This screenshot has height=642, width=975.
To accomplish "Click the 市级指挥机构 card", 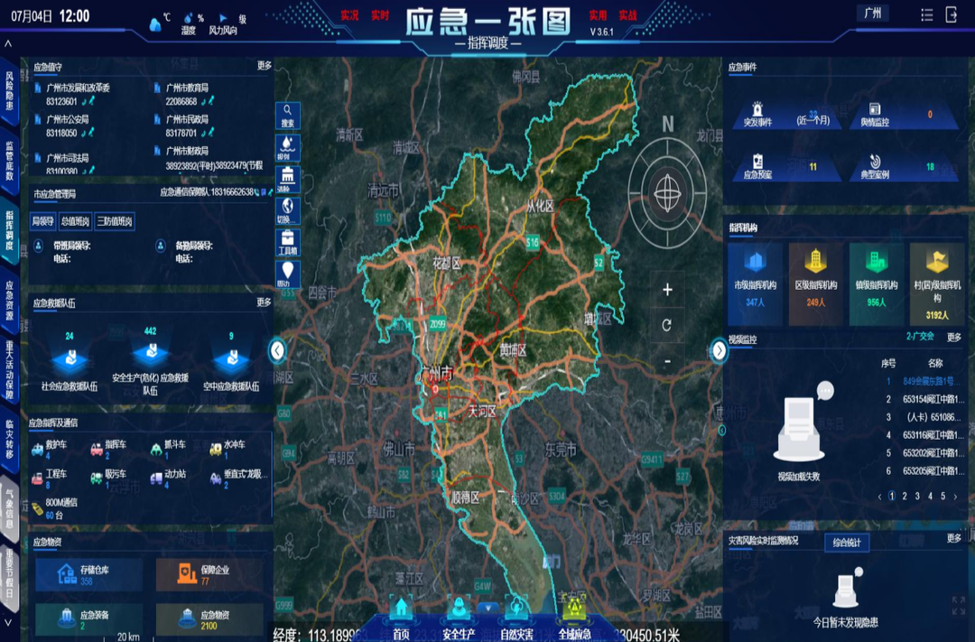I will coord(755,275).
